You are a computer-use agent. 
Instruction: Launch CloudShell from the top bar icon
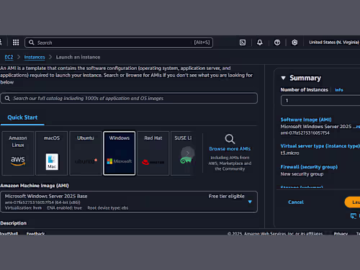[243, 42]
